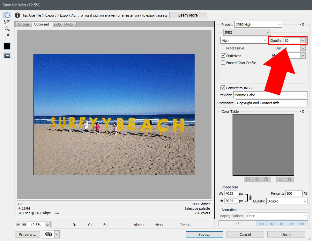Open the optimize menu next to Preset
Viewport: 312px width, 241px height.
click(302, 25)
